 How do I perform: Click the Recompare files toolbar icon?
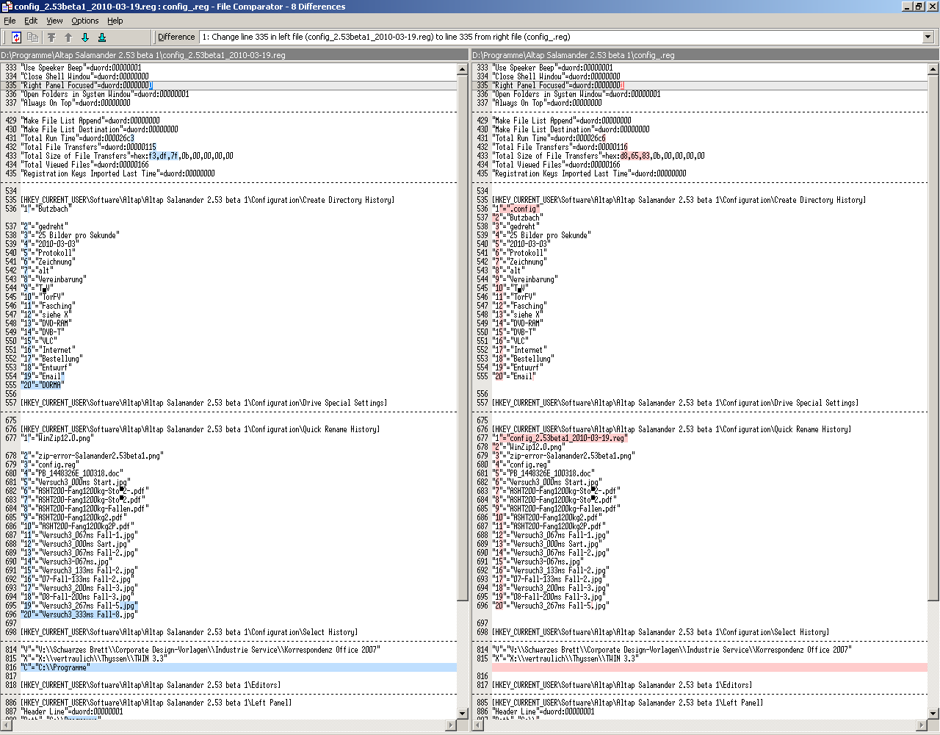point(16,37)
